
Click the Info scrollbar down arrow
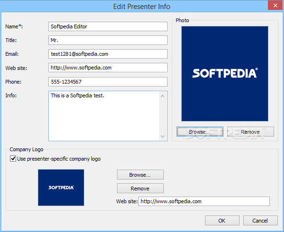163,136
